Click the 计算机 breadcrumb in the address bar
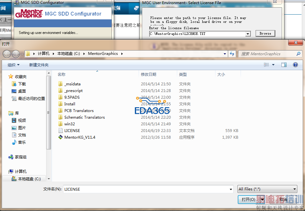The image size is (305, 211). coord(44,54)
